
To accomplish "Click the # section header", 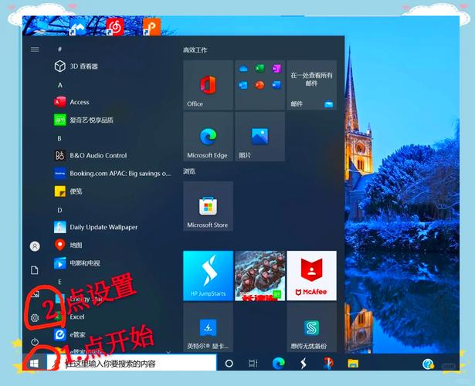I will tap(59, 49).
